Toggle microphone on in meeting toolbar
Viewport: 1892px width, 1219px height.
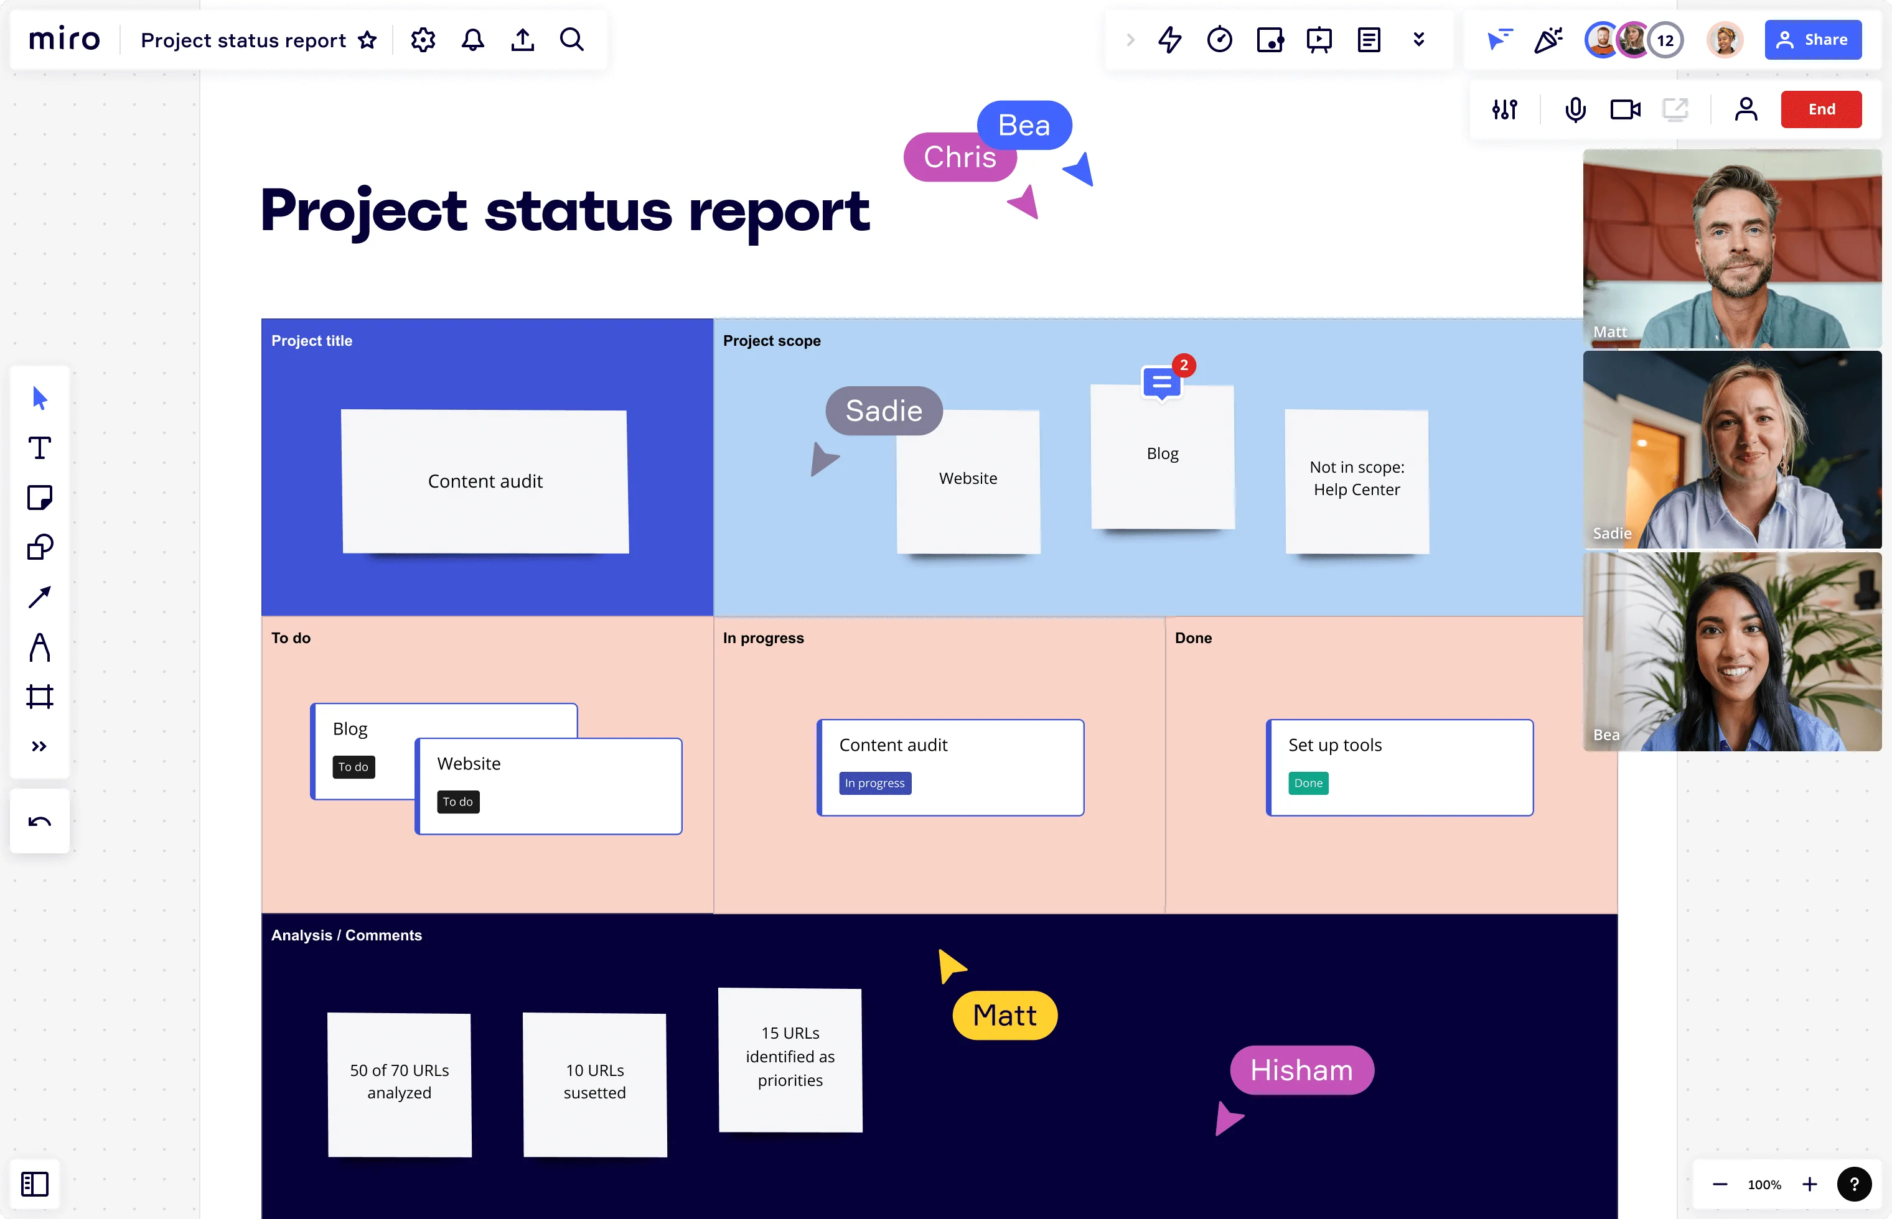(x=1573, y=109)
